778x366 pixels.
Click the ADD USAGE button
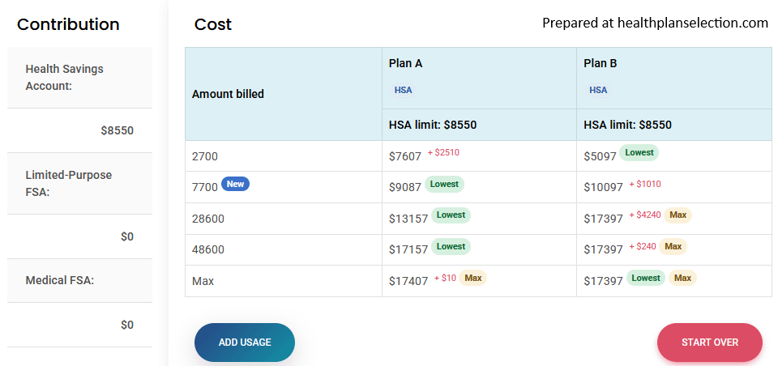point(245,343)
